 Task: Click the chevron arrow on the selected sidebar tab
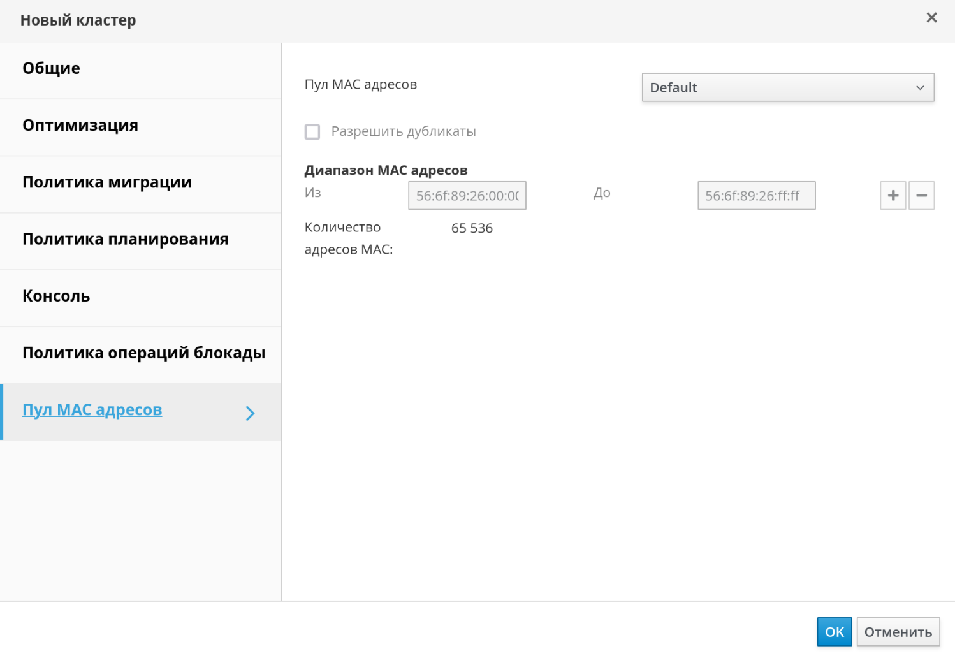[250, 413]
